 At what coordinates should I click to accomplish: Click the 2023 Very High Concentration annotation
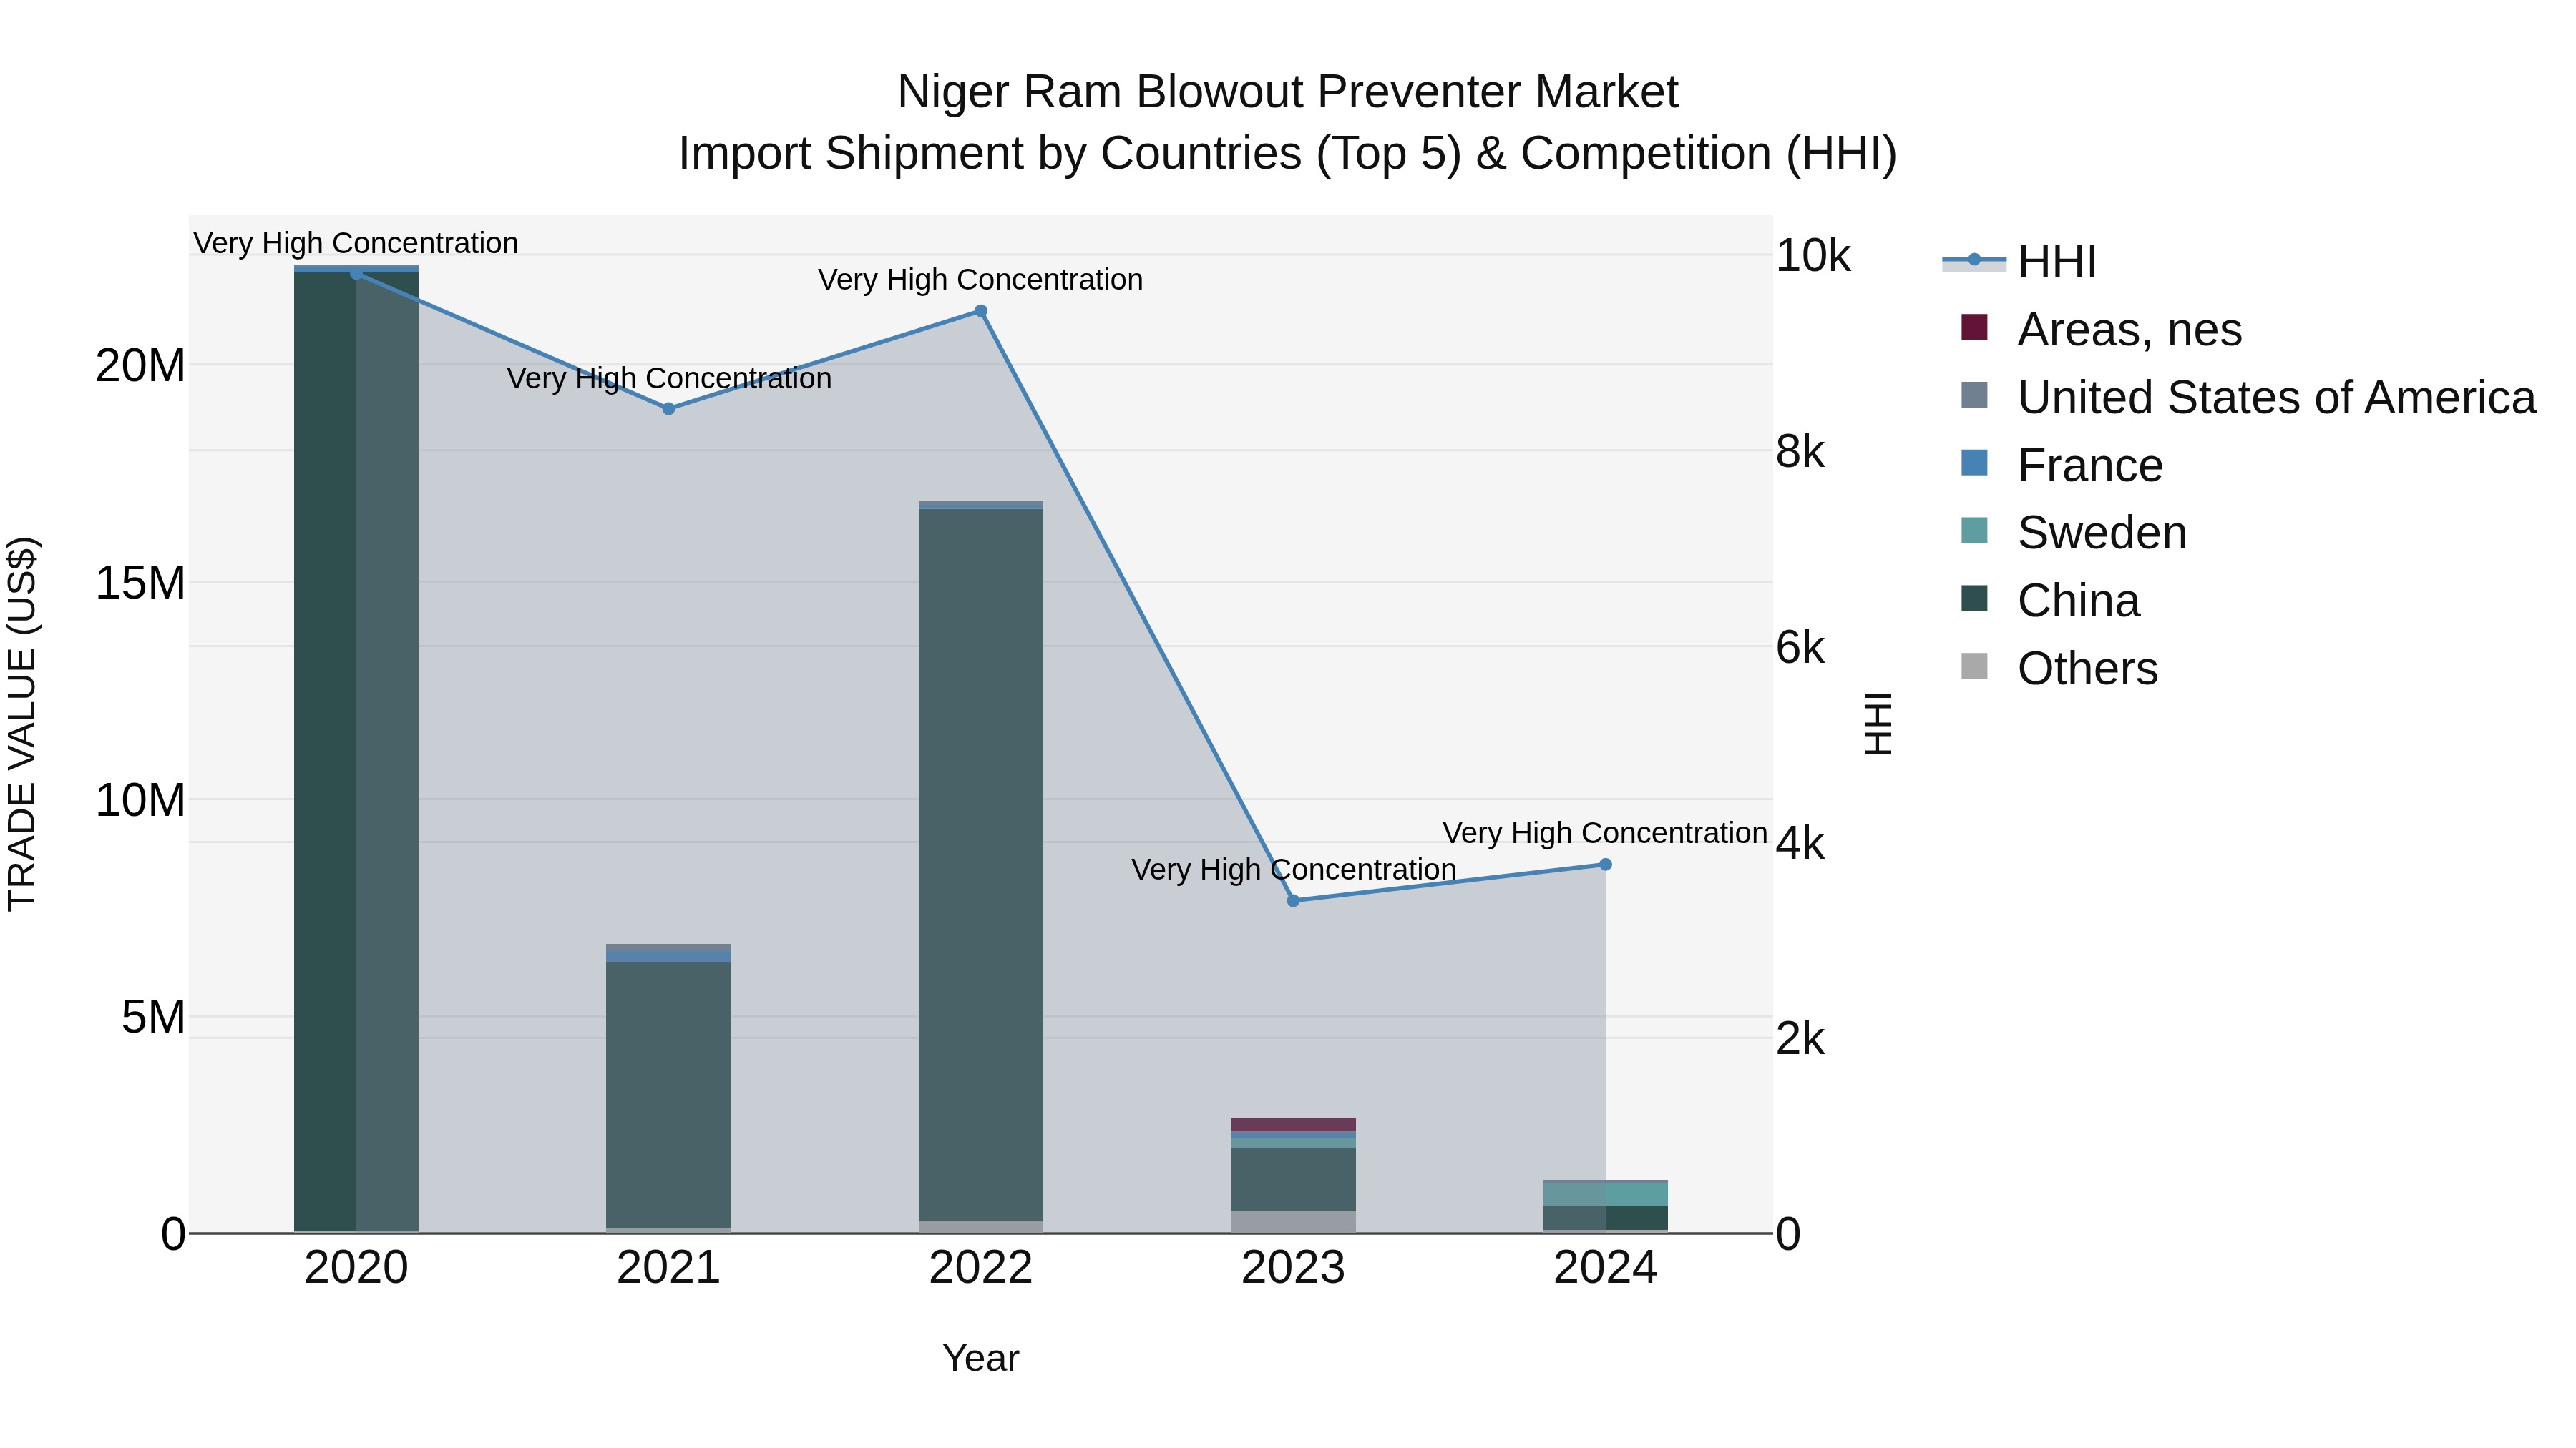tap(1293, 870)
